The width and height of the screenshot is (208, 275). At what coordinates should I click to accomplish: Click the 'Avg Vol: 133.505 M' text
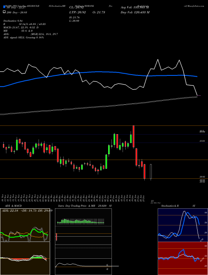(x=135, y=7)
